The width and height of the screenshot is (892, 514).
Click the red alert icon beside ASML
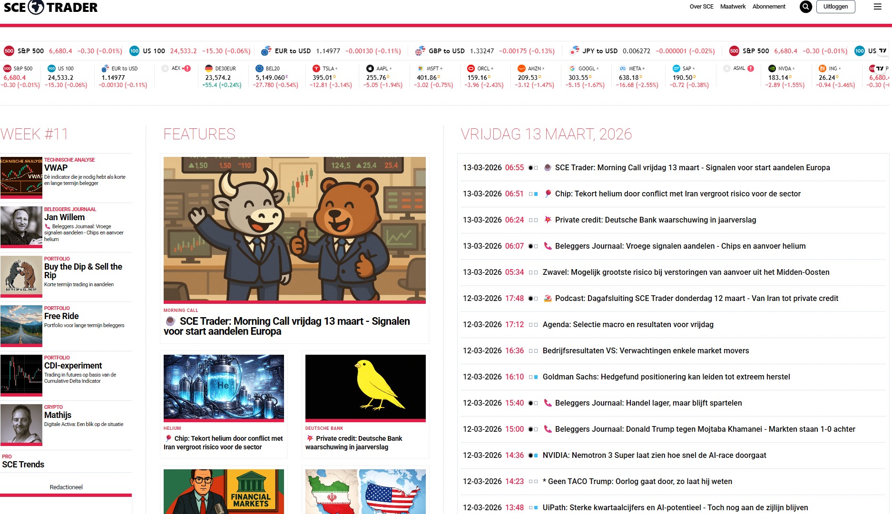(x=751, y=68)
